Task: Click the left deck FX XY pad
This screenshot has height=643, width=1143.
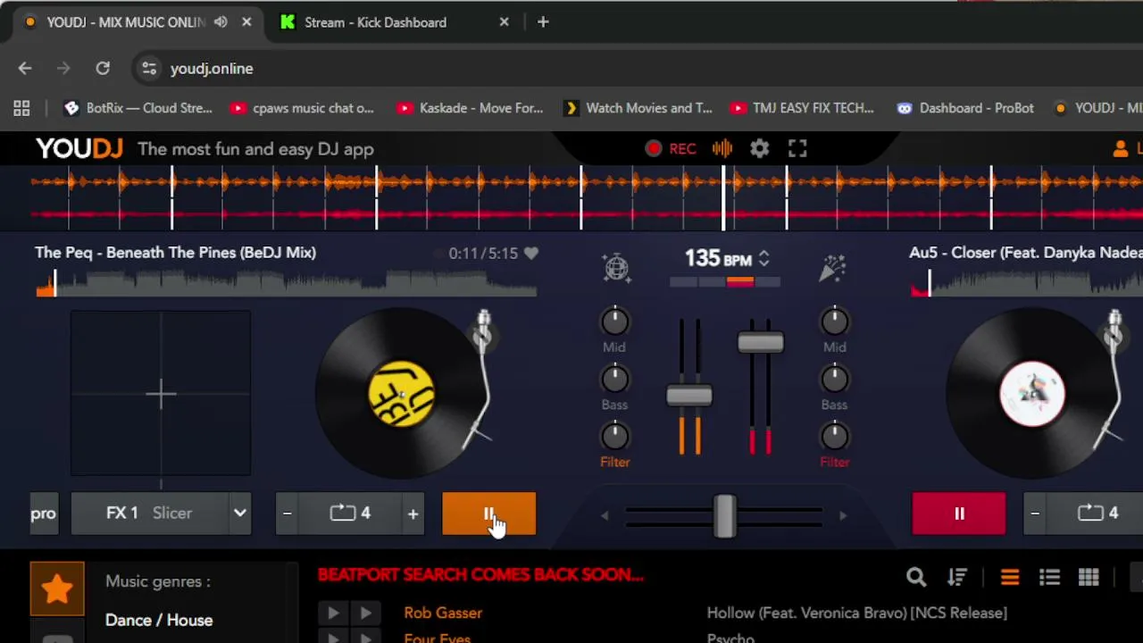Action: 161,393
